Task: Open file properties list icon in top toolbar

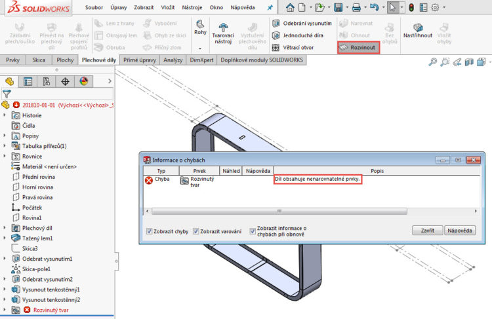Action: 423,7
